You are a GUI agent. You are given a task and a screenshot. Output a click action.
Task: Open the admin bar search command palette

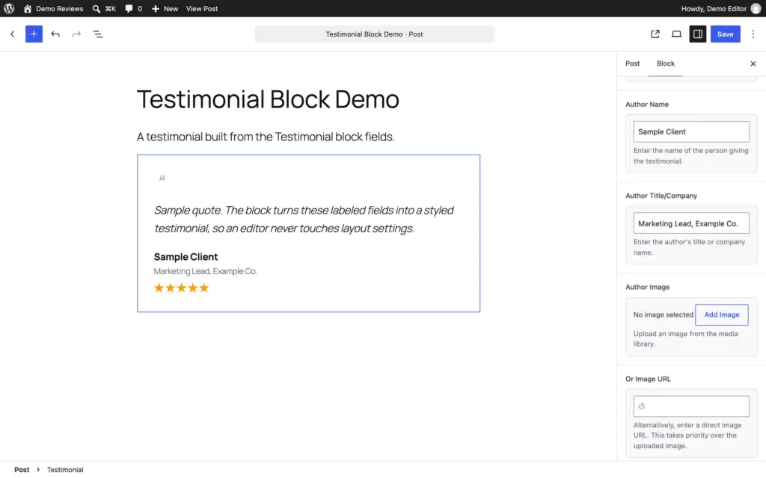point(104,8)
